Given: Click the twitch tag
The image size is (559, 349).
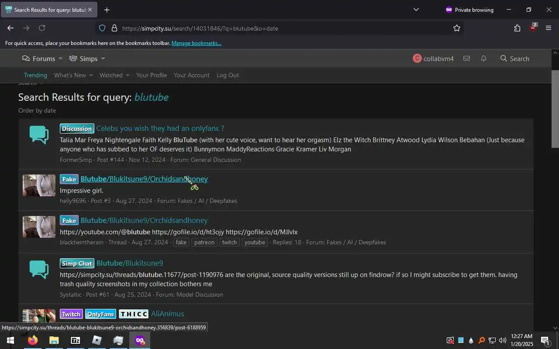Looking at the screenshot, I should [229, 242].
